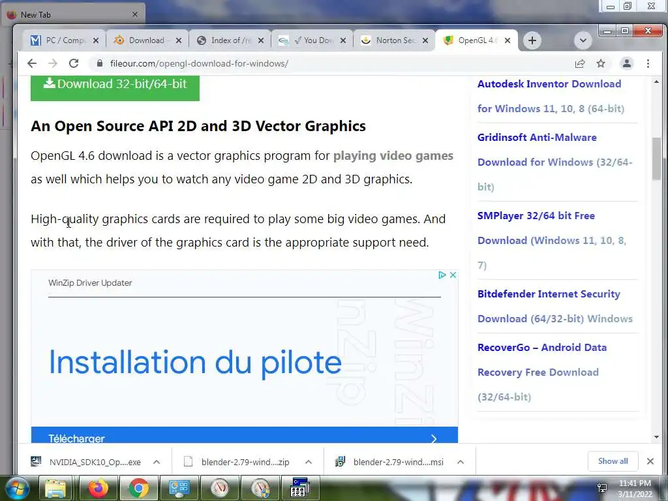Close the Index of tab
The image size is (668, 501).
[261, 40]
